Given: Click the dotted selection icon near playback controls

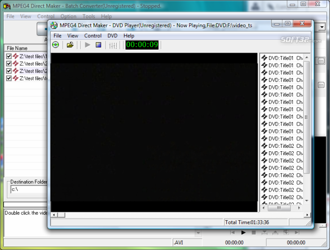Looking at the screenshot, I should 286,232.
